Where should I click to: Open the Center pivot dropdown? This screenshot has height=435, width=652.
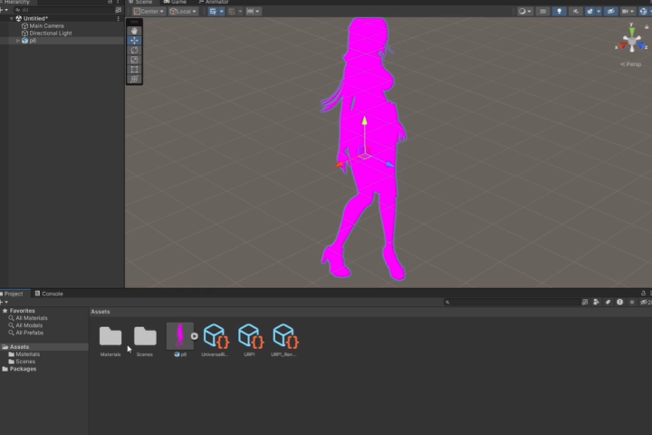(149, 11)
